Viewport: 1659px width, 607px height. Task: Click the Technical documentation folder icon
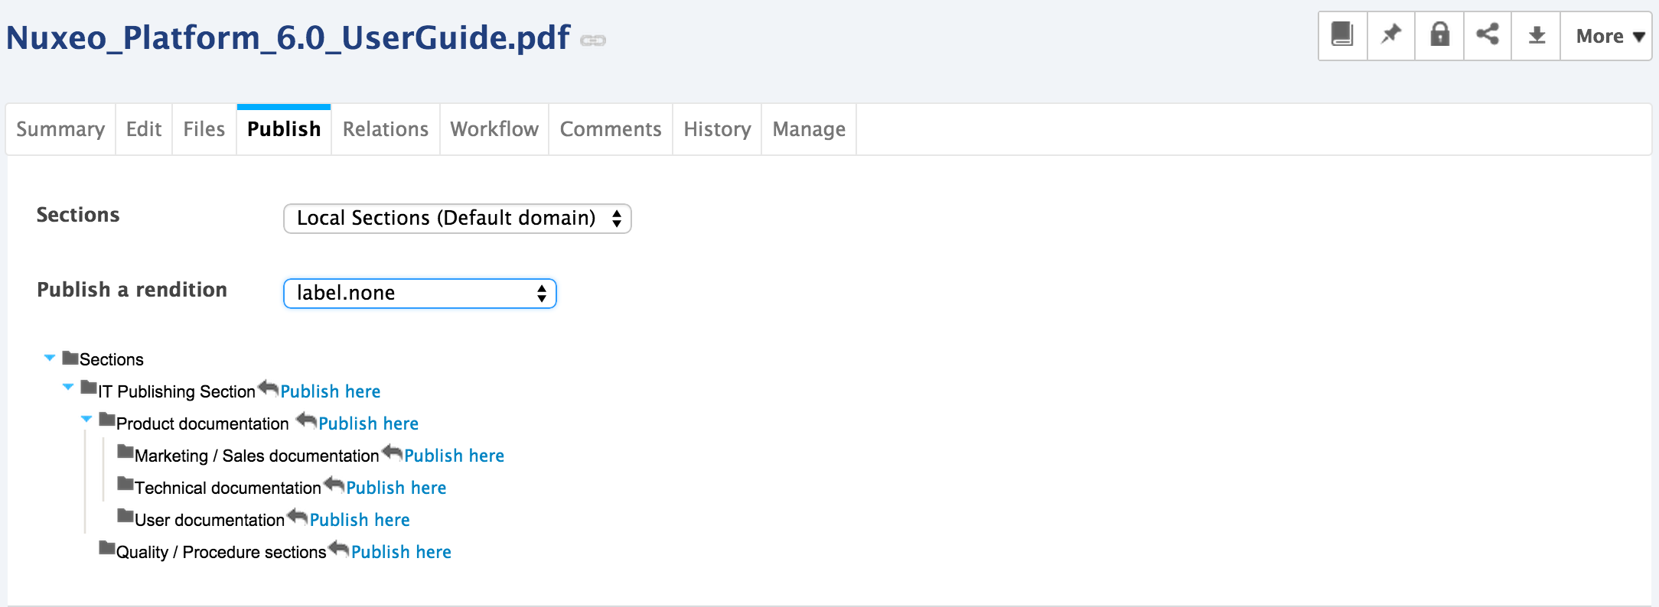125,484
